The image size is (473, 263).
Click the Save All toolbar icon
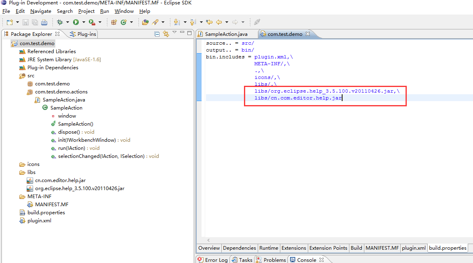[x=35, y=22]
